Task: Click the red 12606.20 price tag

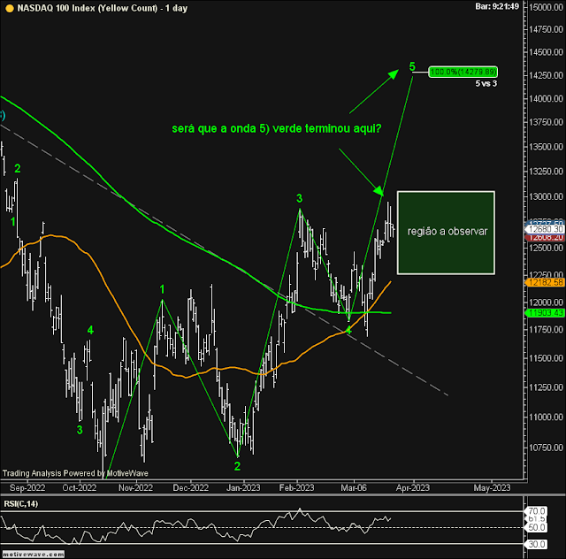Action: pos(545,237)
